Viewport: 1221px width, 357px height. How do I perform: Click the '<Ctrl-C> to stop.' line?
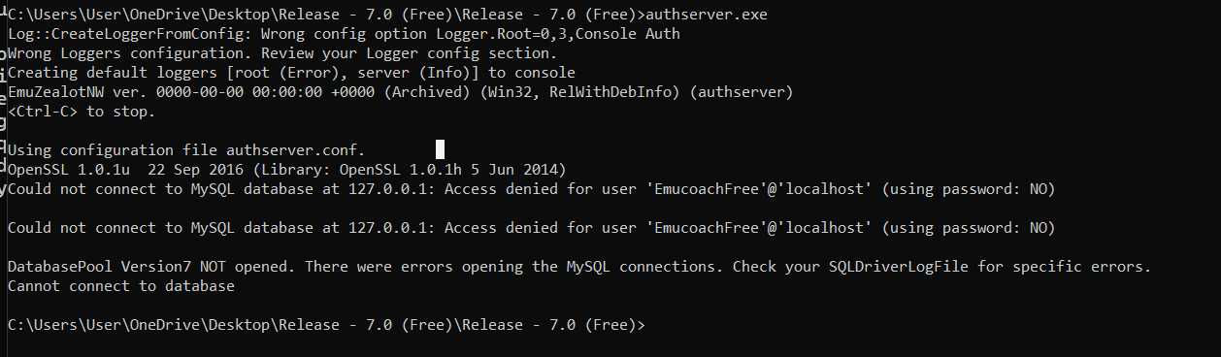point(81,112)
